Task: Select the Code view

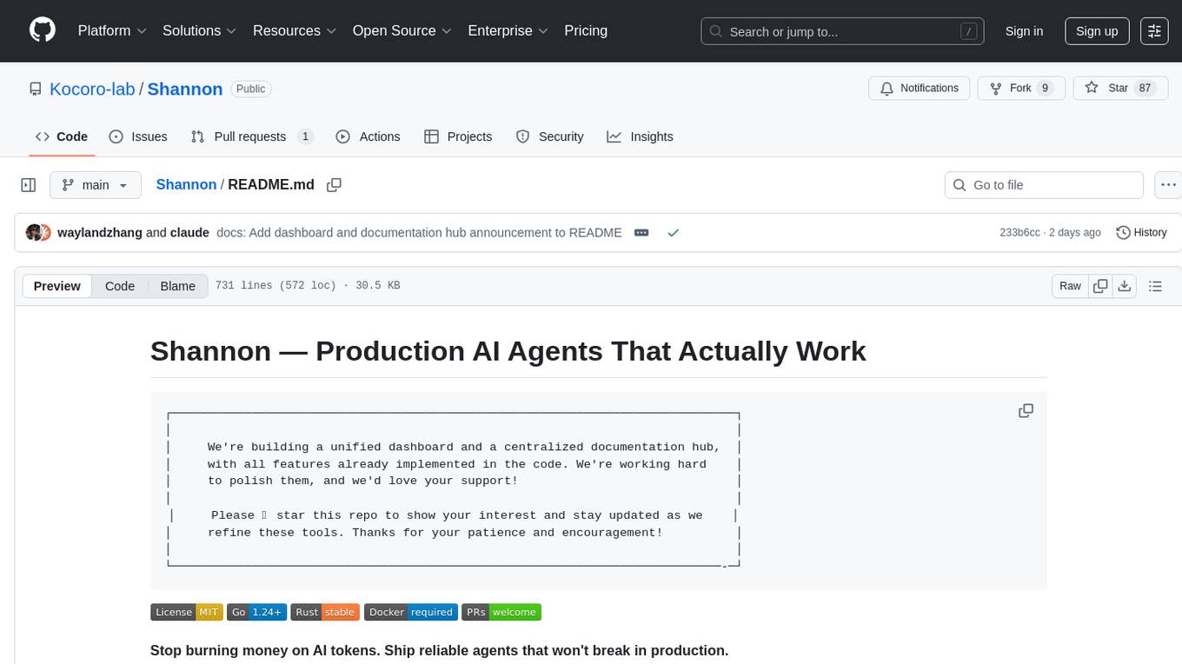Action: pos(120,286)
